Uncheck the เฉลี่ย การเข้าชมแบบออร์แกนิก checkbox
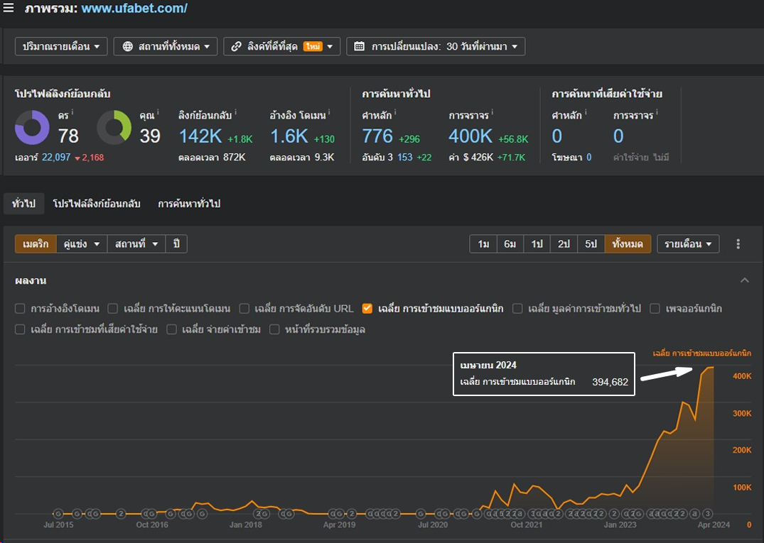Image resolution: width=764 pixels, height=543 pixels. pyautogui.click(x=367, y=309)
